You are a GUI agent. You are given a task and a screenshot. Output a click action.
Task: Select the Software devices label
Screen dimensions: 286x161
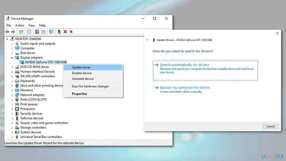(x=32, y=118)
